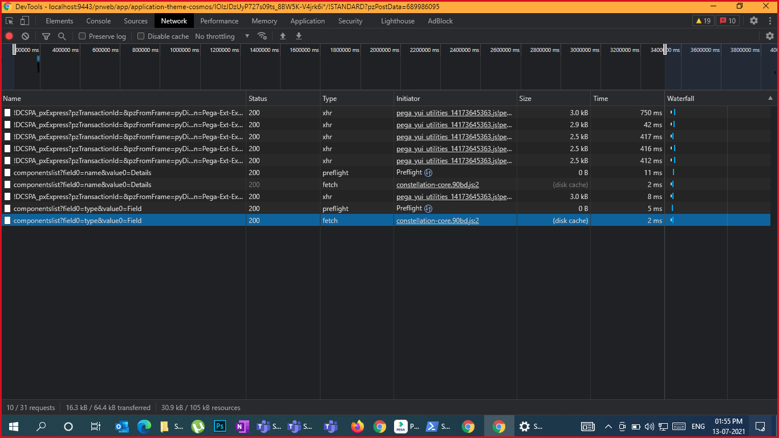
Task: Open the network filter bar
Action: click(x=46, y=36)
